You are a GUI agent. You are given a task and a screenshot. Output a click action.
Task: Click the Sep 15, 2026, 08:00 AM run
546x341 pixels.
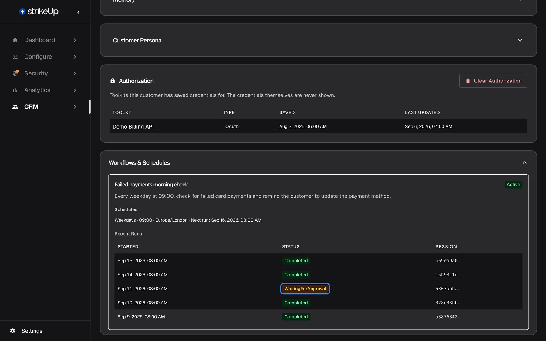(x=142, y=261)
